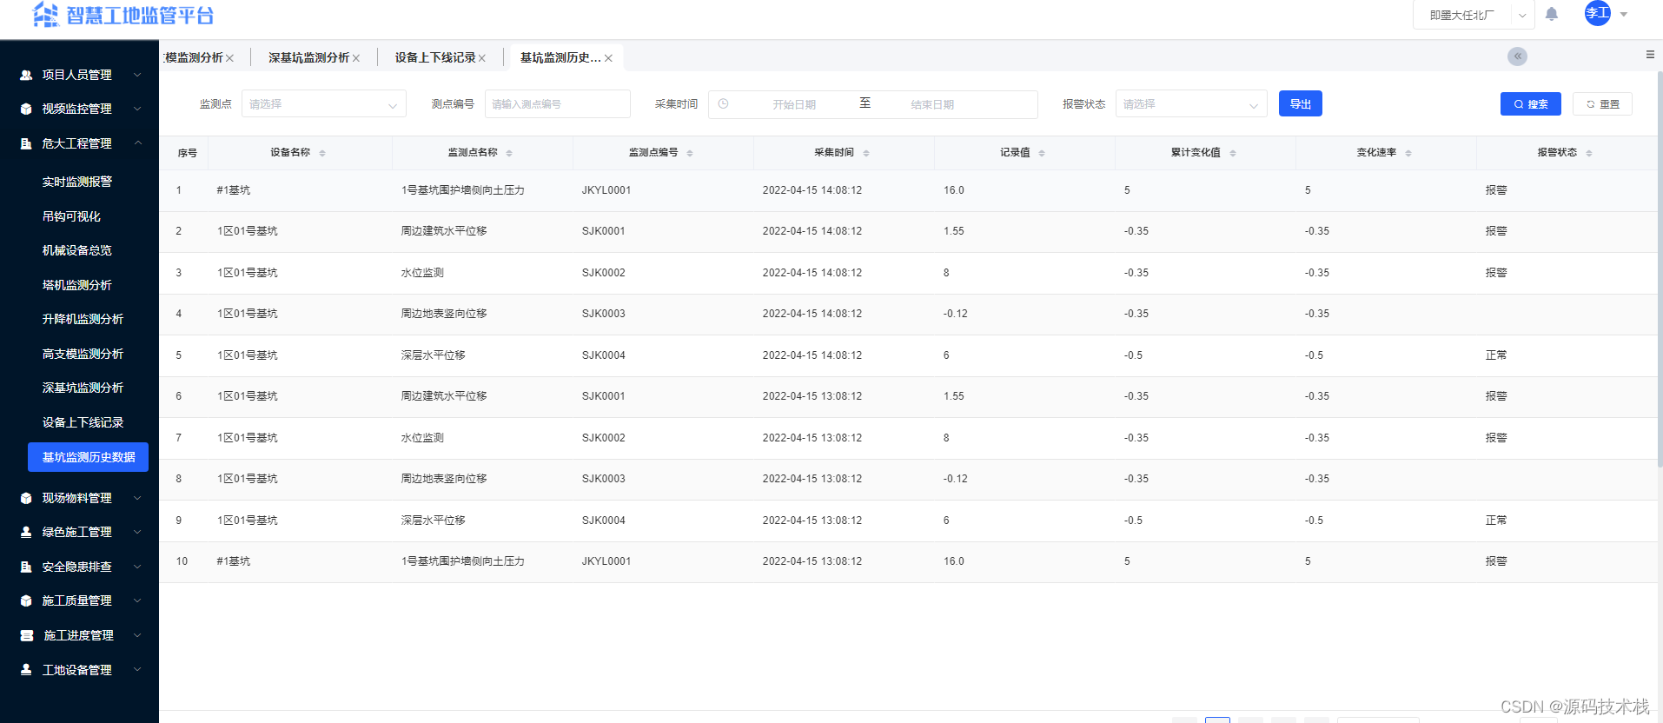This screenshot has width=1663, height=723.
Task: Click the 测点编号 input field
Action: click(557, 104)
